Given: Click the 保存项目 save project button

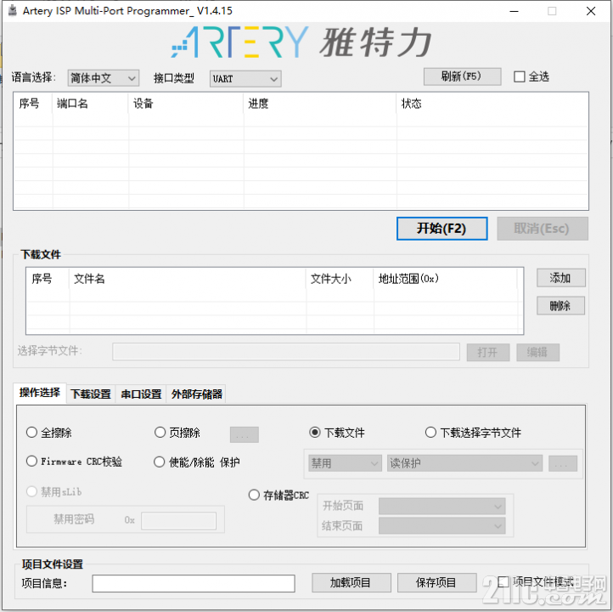Looking at the screenshot, I should [436, 582].
